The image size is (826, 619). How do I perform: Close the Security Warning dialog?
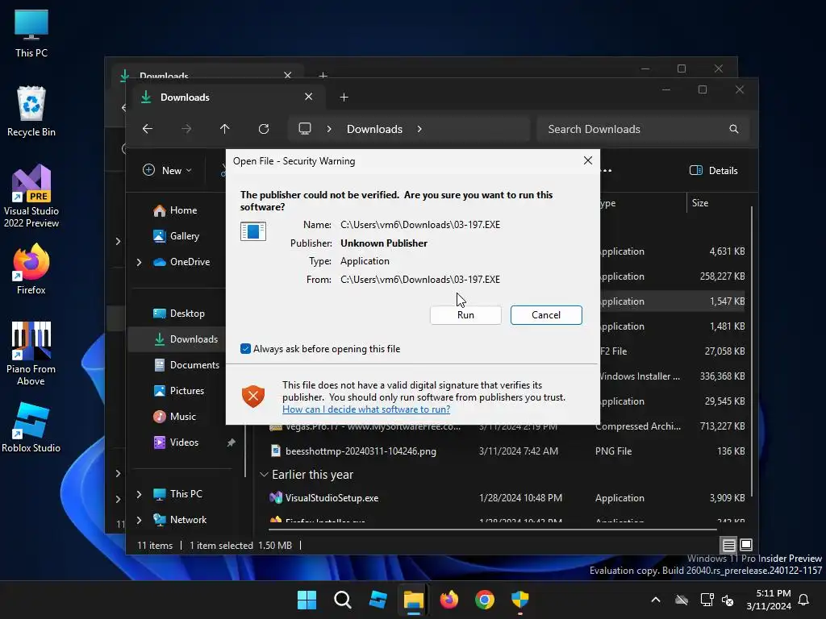tap(588, 160)
